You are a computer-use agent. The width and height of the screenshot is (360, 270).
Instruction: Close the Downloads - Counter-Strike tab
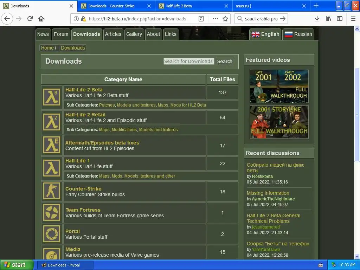(x=149, y=6)
